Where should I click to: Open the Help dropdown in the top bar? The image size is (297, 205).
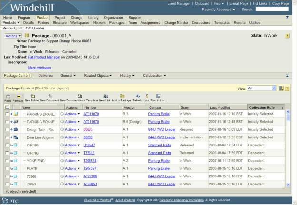[x=218, y=3]
